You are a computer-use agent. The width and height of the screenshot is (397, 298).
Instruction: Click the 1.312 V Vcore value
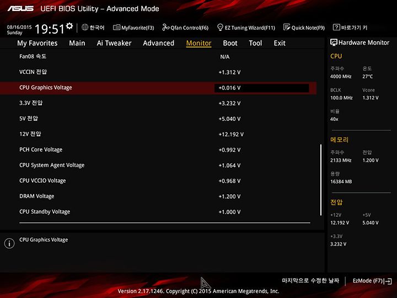click(x=371, y=98)
